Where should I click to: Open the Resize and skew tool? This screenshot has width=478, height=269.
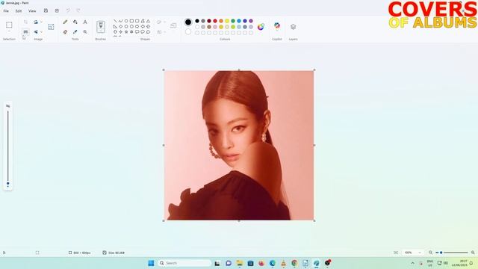click(x=25, y=31)
